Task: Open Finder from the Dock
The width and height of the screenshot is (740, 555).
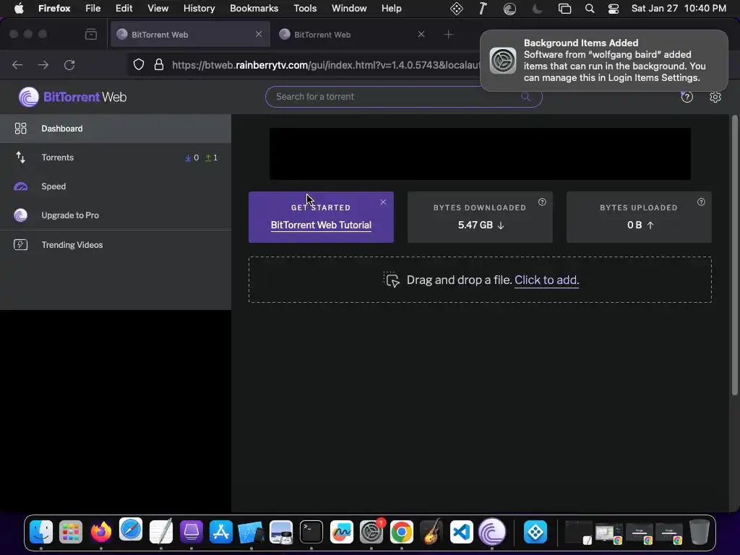Action: pos(41,533)
